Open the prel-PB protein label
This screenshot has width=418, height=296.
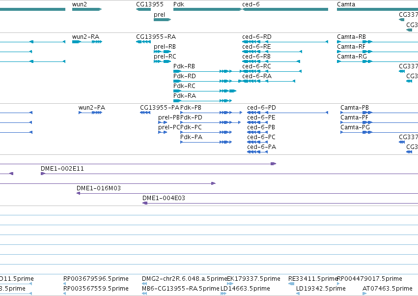[169, 118]
